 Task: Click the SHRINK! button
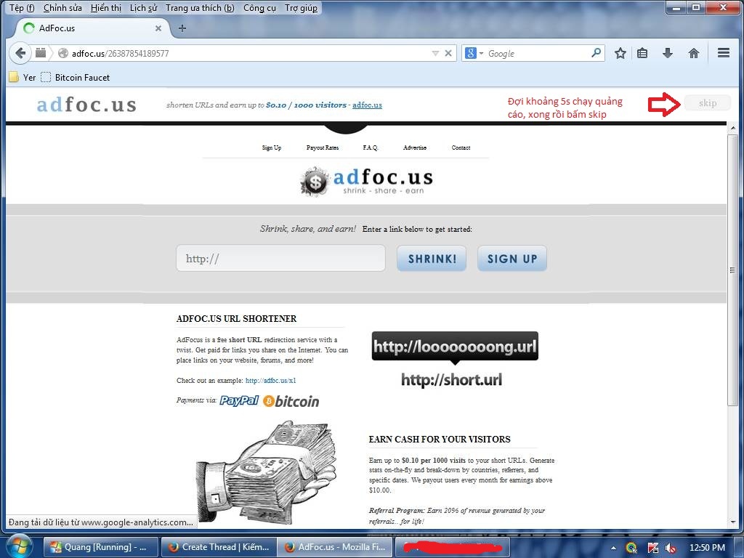point(432,259)
